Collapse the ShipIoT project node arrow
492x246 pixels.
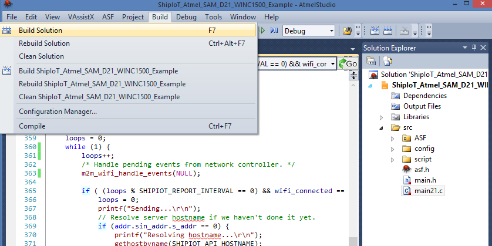pyautogui.click(x=371, y=85)
